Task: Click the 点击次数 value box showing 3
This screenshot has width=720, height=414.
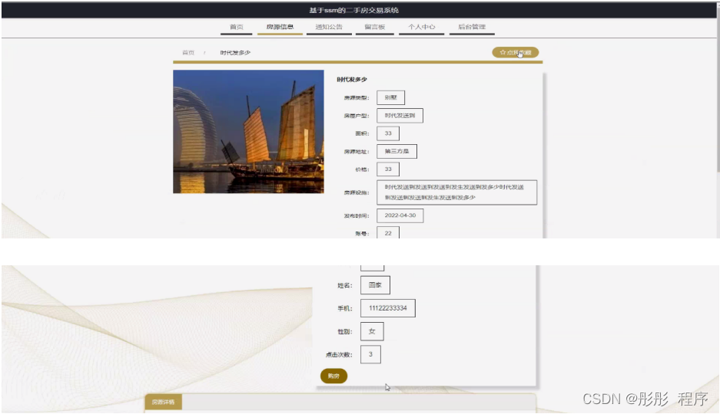Action: tap(370, 354)
